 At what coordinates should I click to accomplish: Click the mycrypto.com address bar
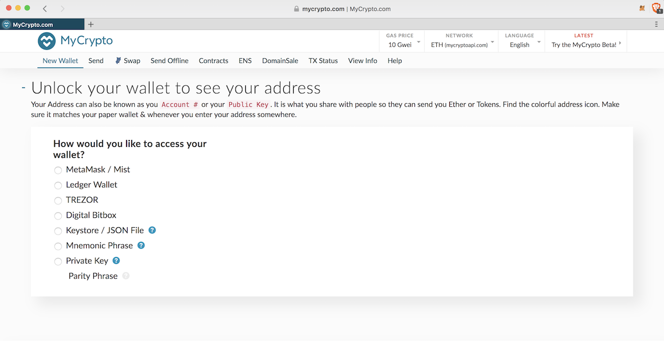point(342,9)
